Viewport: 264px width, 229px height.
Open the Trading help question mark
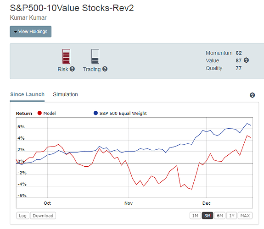pyautogui.click(x=105, y=69)
